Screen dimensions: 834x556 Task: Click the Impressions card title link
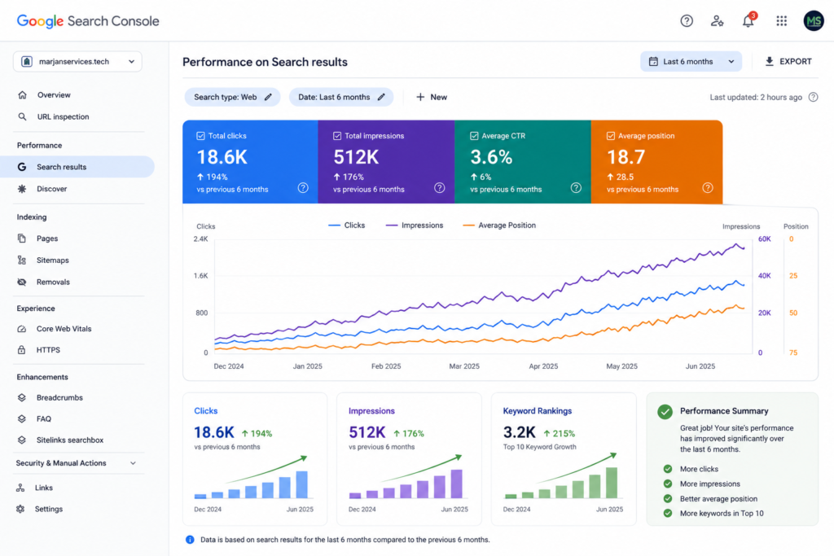point(371,411)
